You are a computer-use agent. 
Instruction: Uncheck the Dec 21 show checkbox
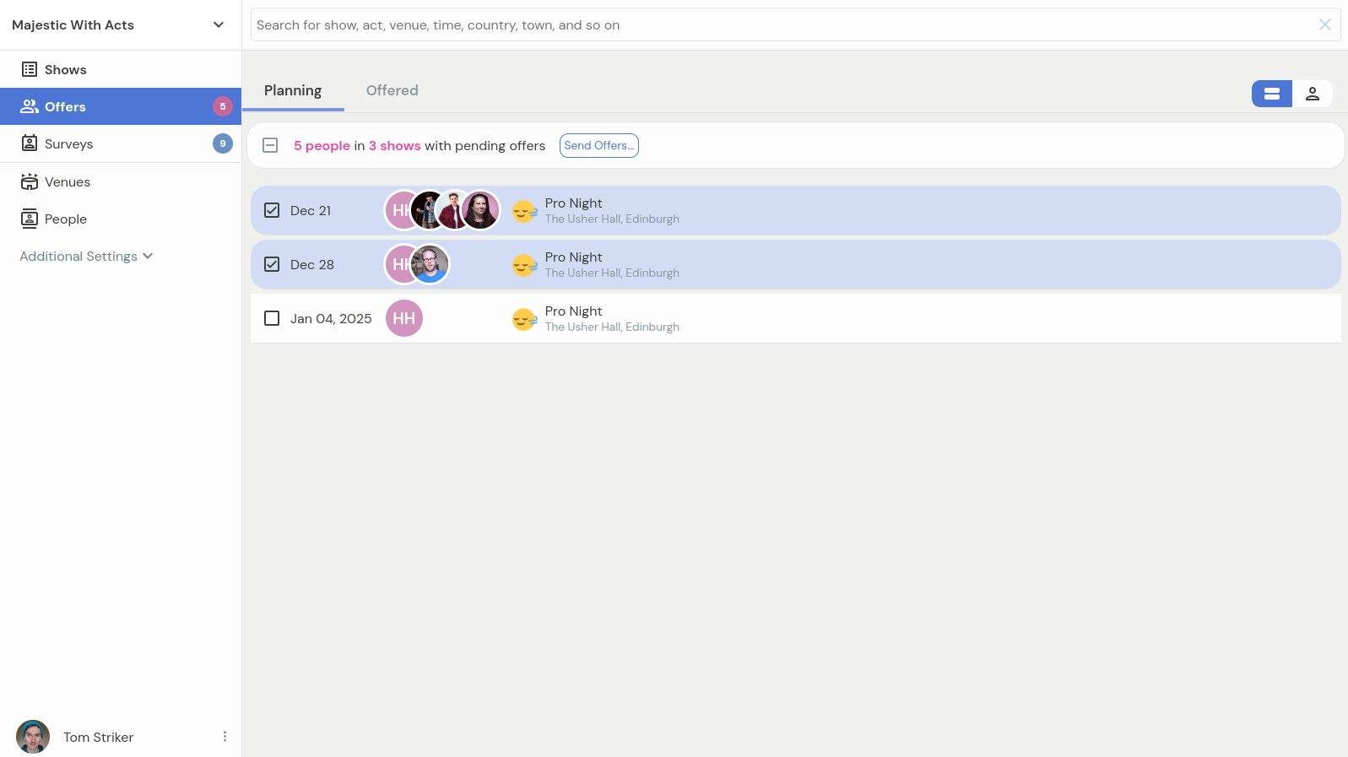[x=272, y=210]
